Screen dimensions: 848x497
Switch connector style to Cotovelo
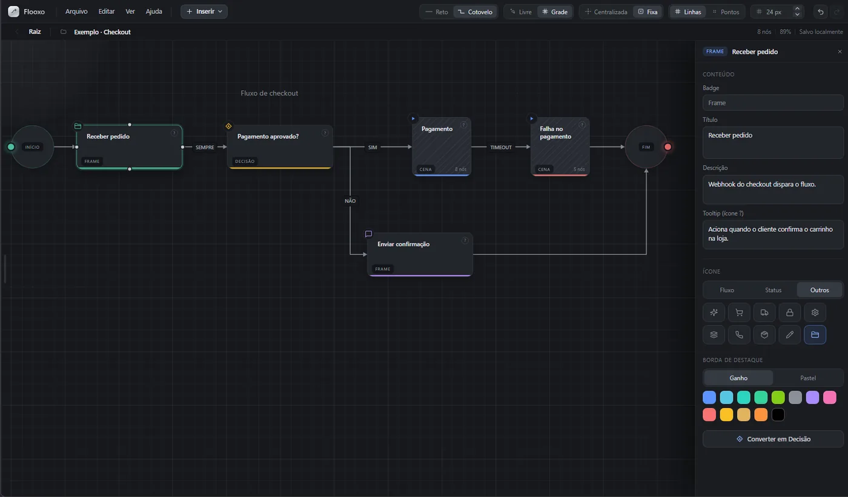(x=475, y=12)
